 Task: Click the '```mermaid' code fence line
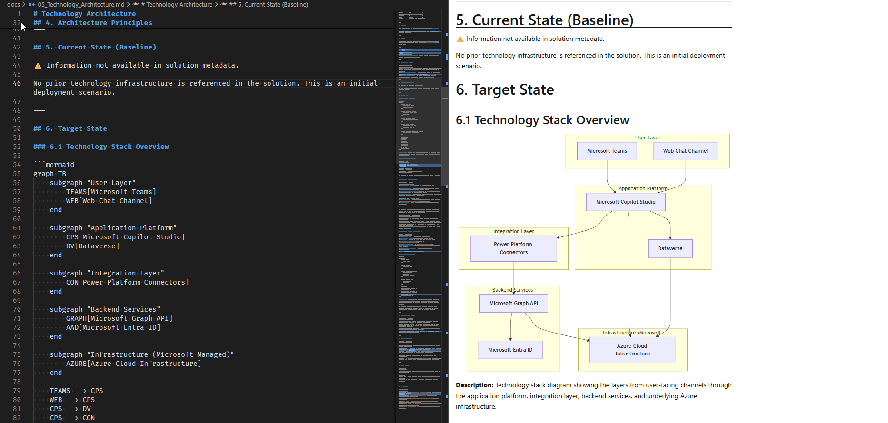click(x=54, y=165)
